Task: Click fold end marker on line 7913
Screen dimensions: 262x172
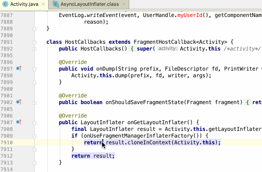Action: 34,163
